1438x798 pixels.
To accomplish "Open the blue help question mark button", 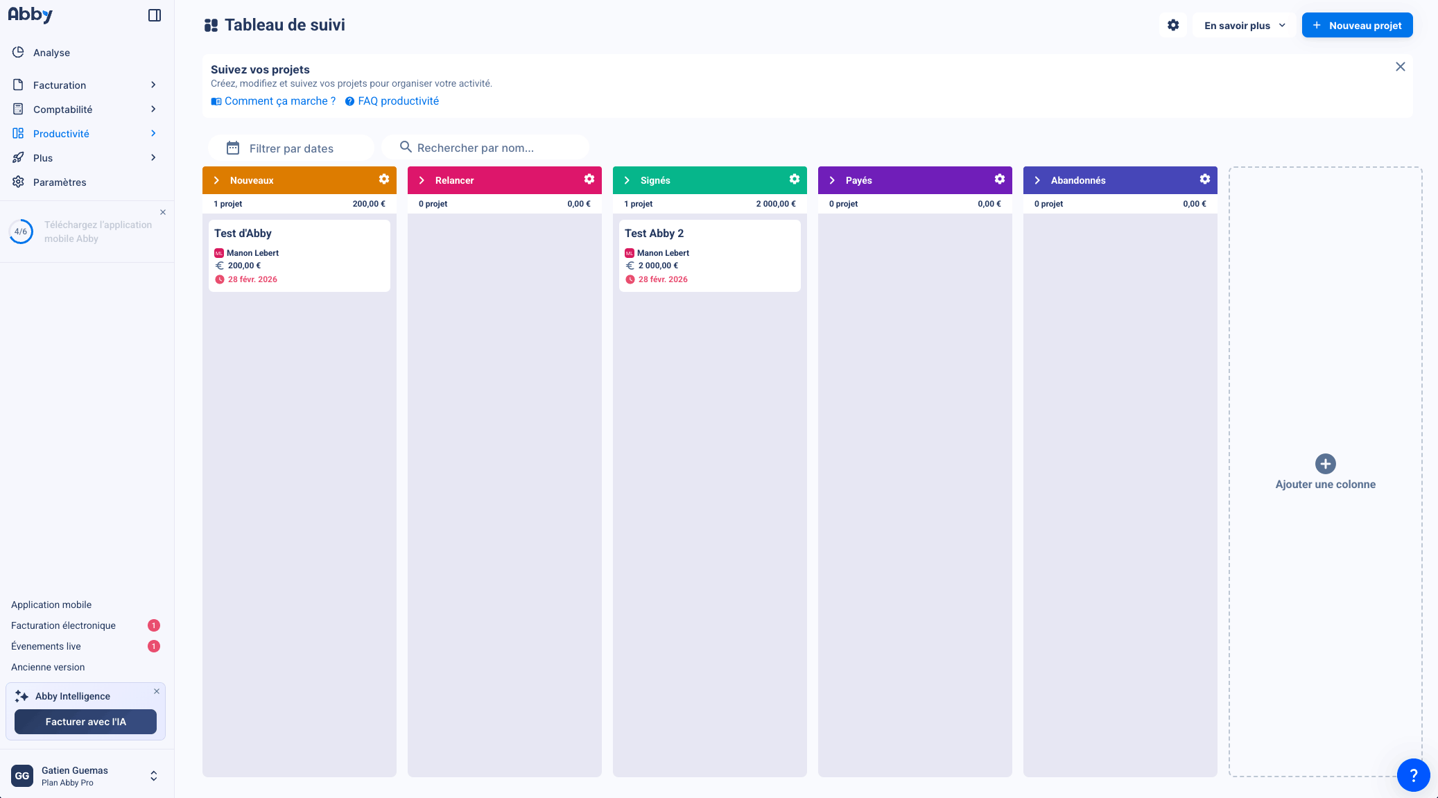I will [1413, 775].
